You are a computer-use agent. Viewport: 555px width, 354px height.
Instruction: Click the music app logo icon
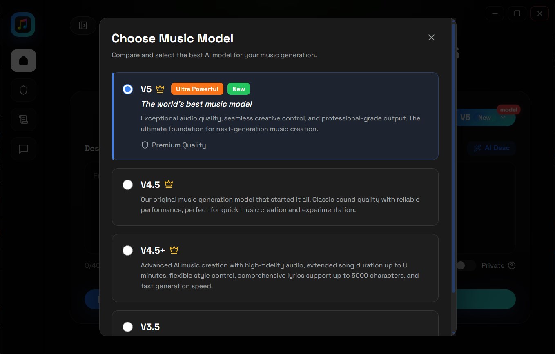(22, 24)
